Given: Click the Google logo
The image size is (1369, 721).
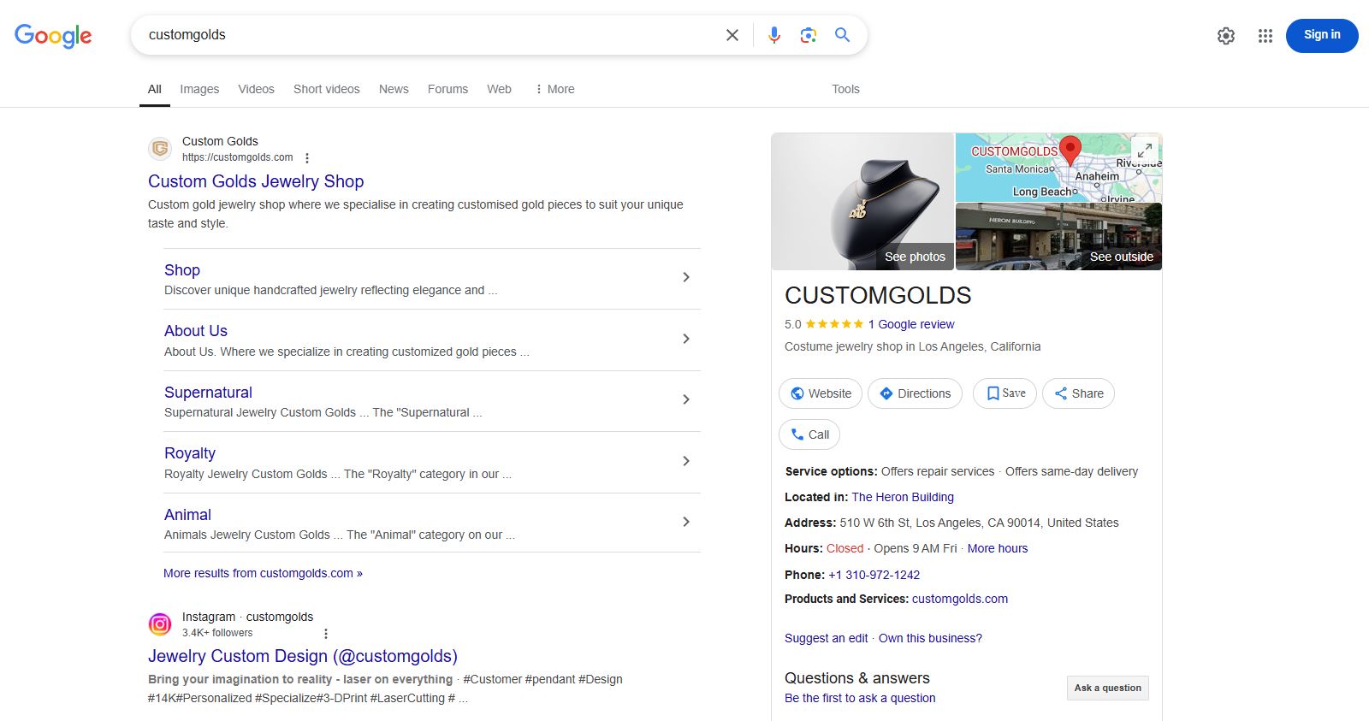Looking at the screenshot, I should tap(53, 35).
